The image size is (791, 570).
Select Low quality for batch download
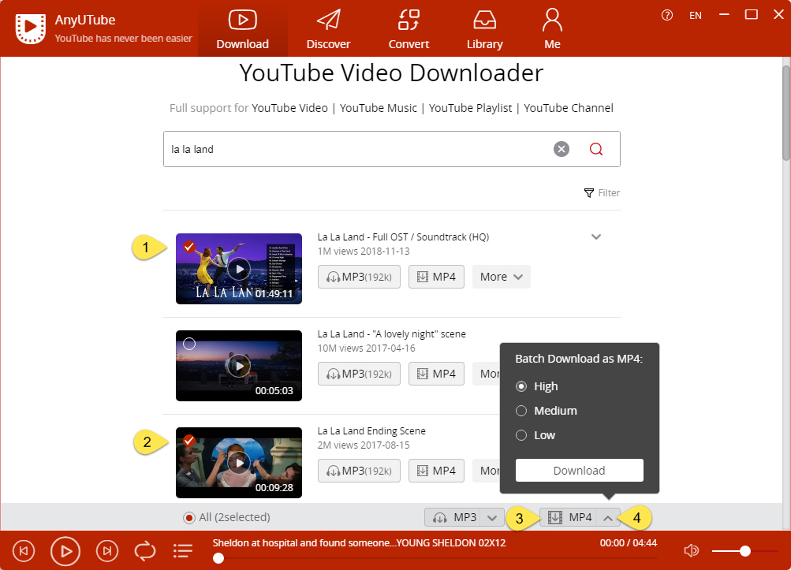point(521,435)
